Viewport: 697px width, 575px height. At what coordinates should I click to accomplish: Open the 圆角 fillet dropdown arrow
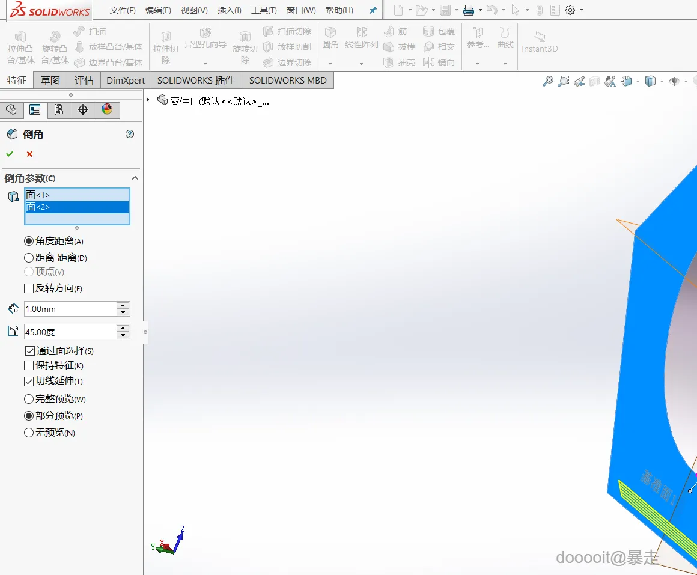330,64
